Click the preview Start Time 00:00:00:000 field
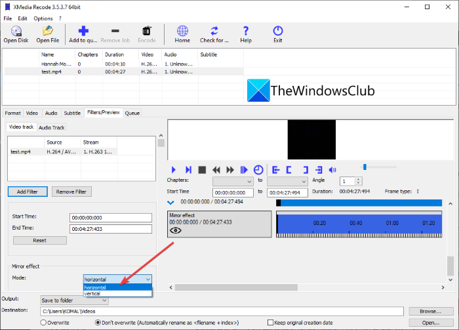 coord(233,193)
